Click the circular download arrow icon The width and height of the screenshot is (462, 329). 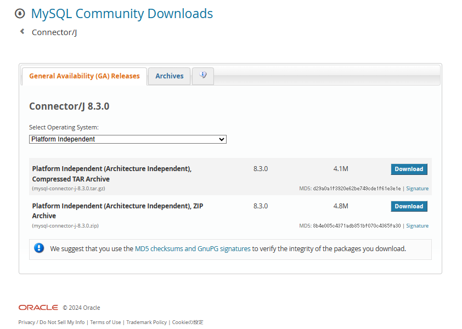[20, 12]
